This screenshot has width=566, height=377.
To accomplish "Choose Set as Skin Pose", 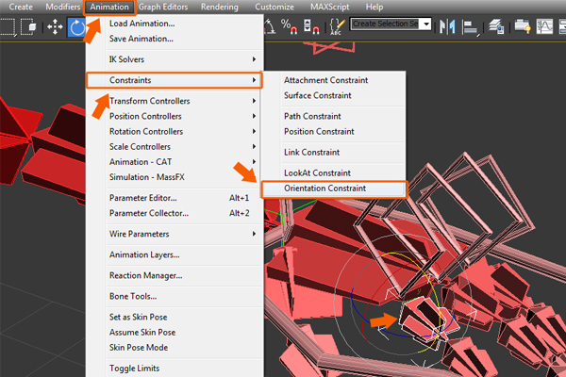I will coord(175,317).
